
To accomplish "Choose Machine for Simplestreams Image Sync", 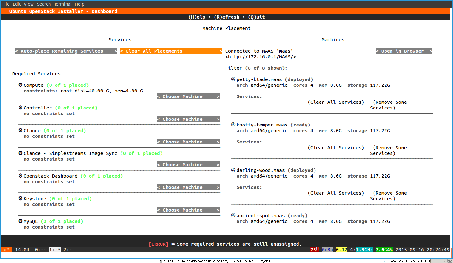I will [188, 165].
